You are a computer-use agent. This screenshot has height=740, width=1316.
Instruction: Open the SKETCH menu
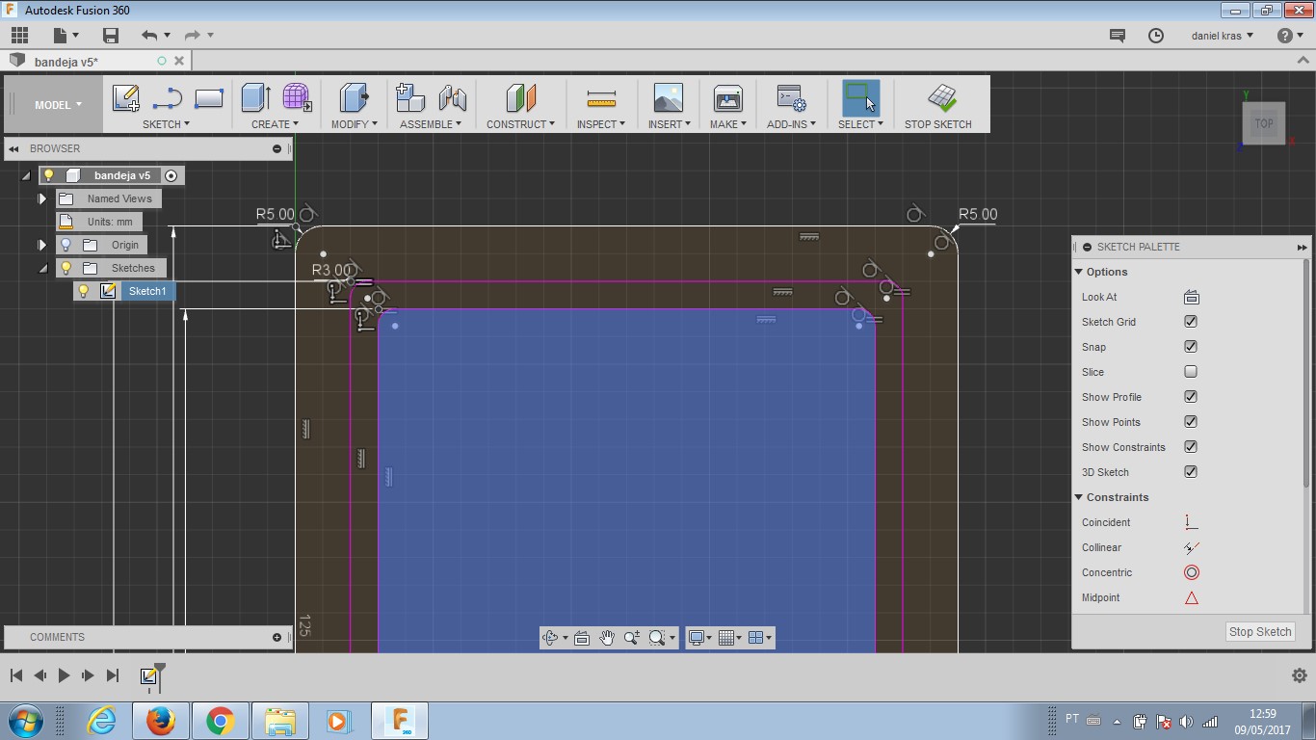pos(166,124)
